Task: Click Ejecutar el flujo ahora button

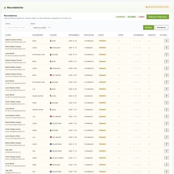Action: pyautogui.click(x=158, y=17)
